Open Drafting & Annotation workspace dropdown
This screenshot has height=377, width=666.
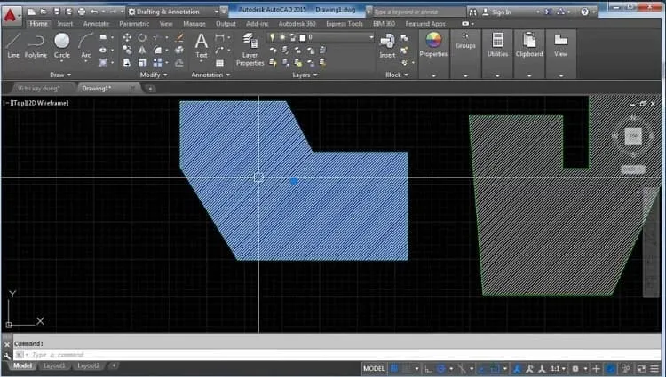coord(173,12)
